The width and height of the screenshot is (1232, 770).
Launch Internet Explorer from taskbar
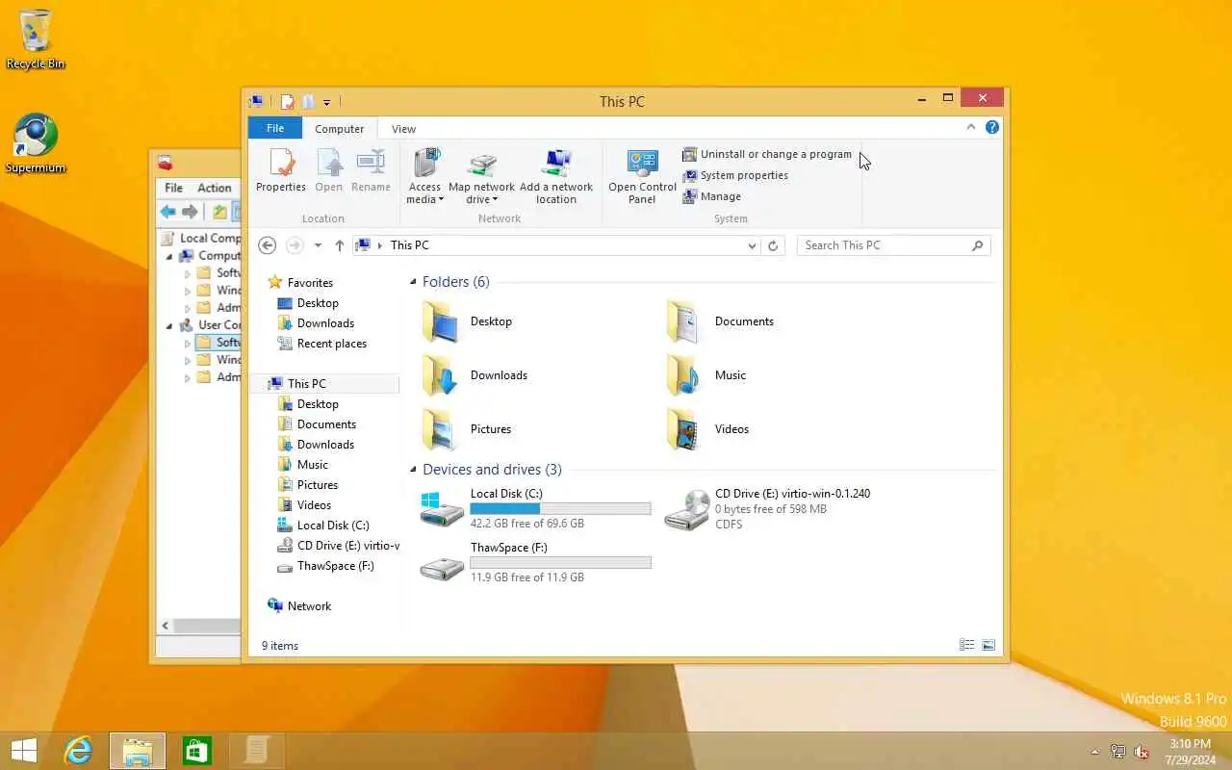pos(77,751)
